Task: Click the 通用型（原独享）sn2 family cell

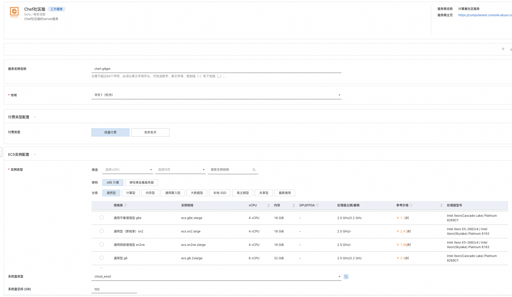Action: coord(128,231)
